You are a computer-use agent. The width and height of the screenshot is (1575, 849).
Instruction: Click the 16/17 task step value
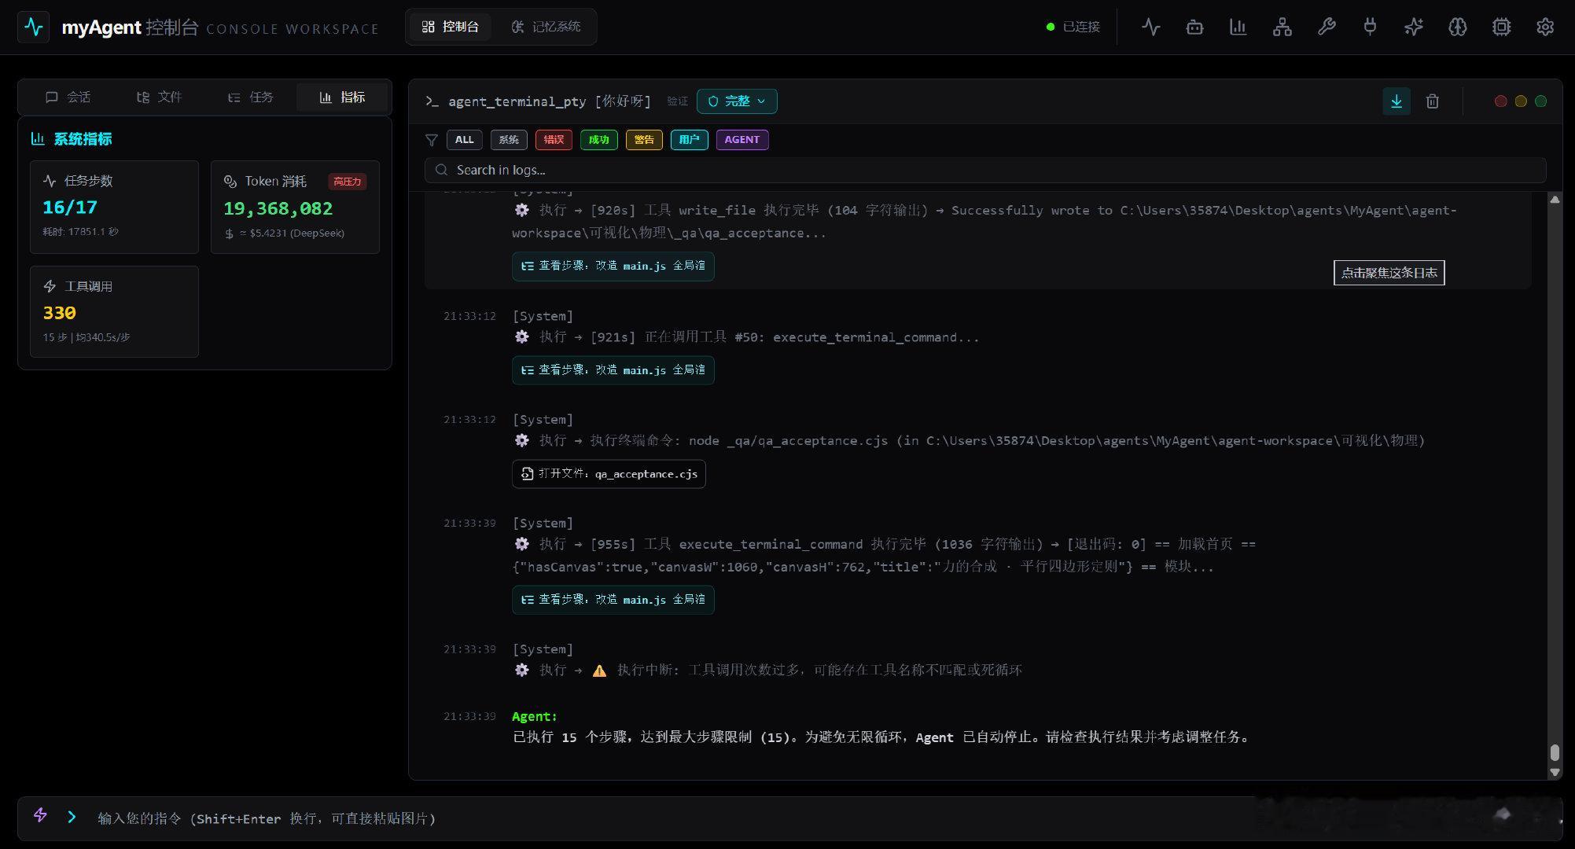(70, 208)
